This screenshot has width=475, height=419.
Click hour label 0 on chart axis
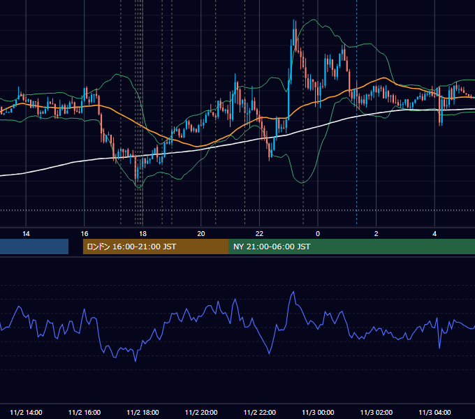(318, 234)
